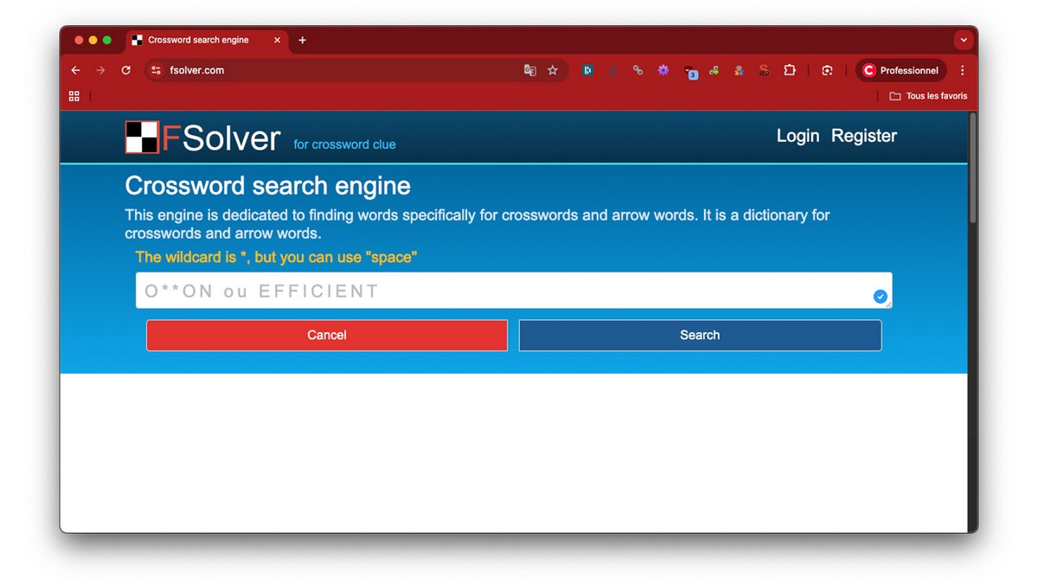Open the Chrome extensions puzzle icon

tap(790, 70)
